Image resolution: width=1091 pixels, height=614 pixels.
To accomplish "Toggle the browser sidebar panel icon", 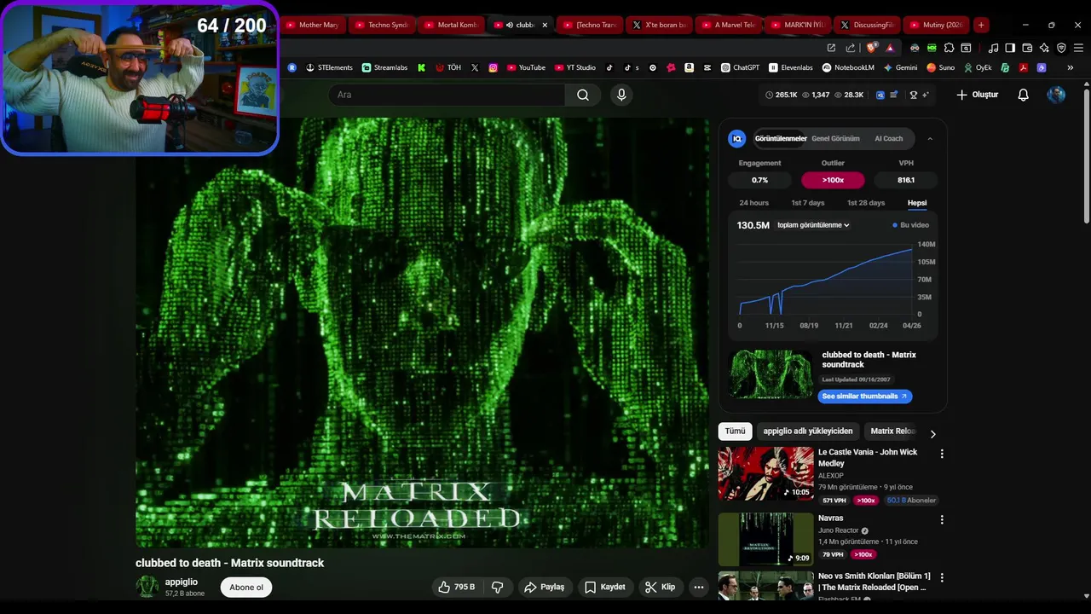I will tap(1010, 48).
